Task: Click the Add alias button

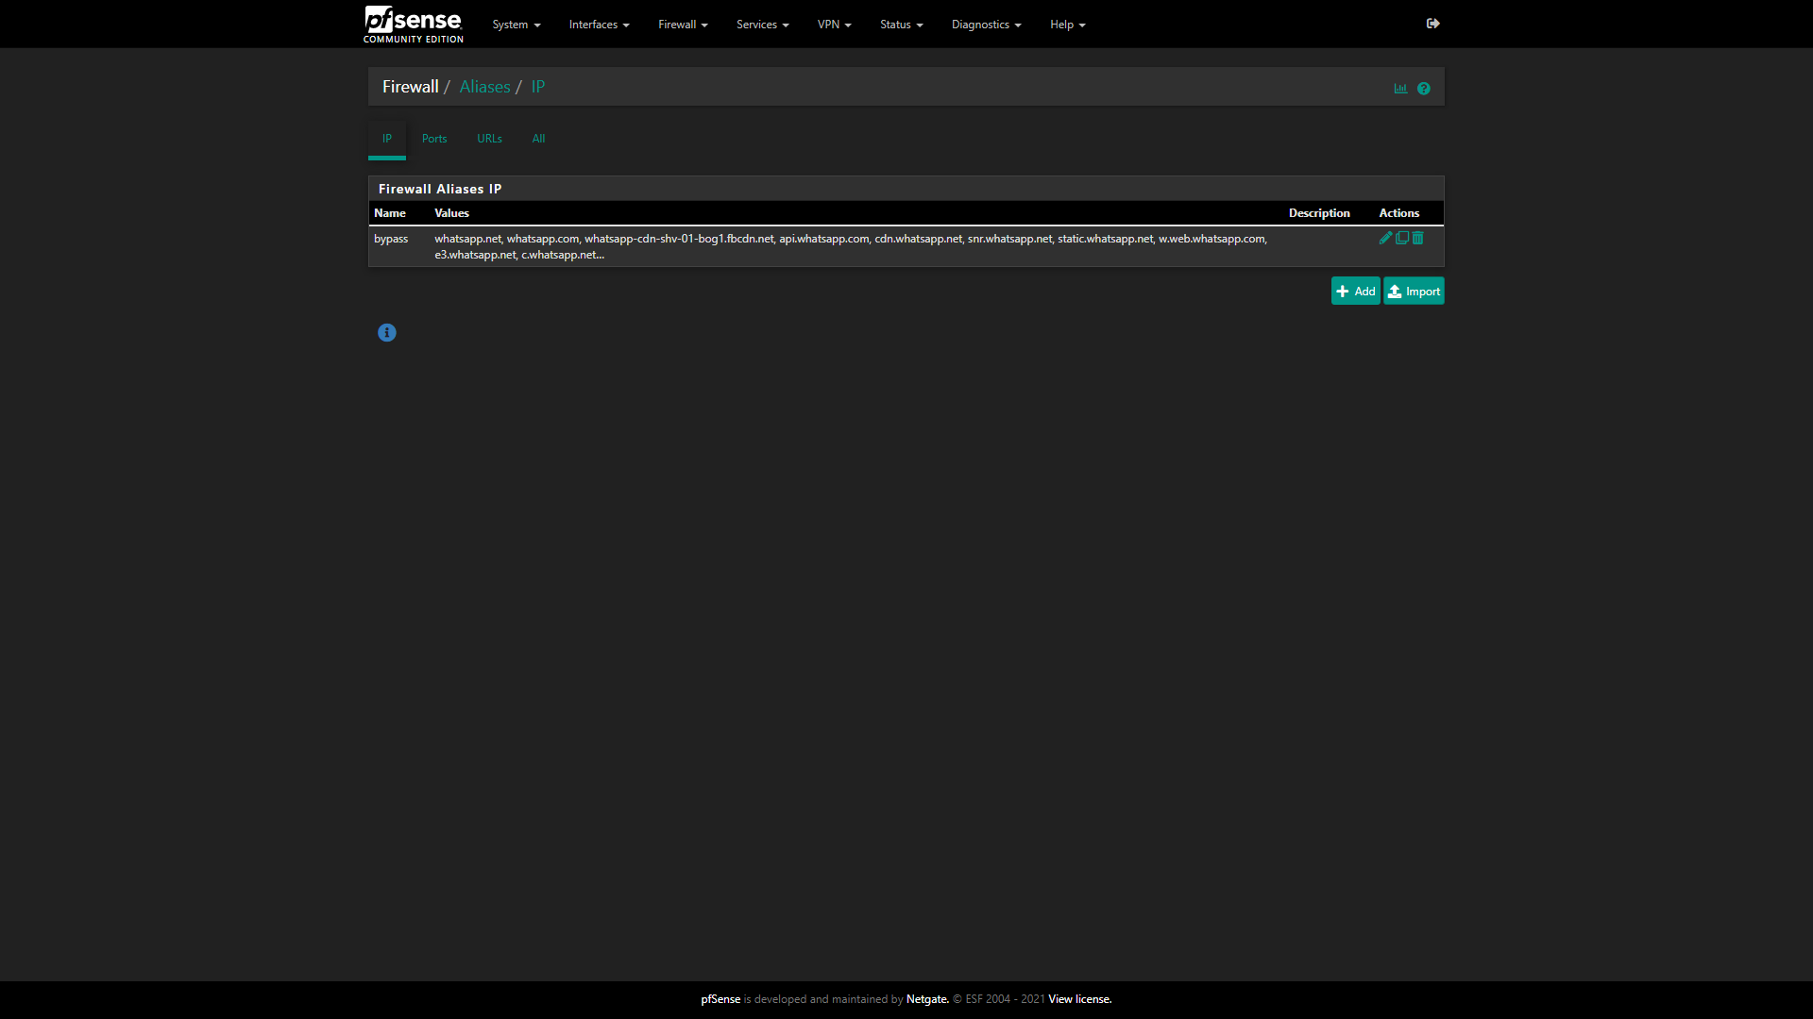Action: click(1356, 292)
